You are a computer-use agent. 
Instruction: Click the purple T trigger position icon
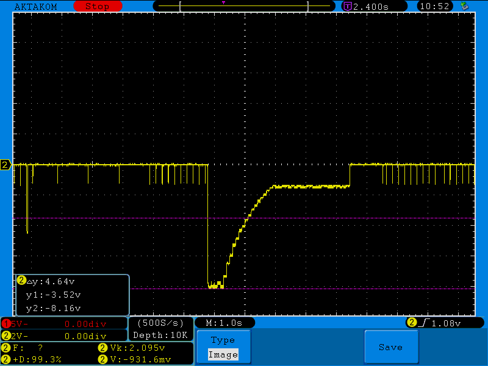click(x=347, y=6)
